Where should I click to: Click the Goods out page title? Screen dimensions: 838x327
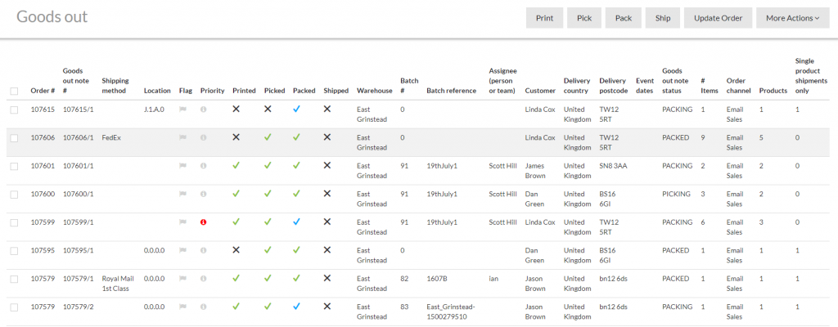tap(52, 16)
